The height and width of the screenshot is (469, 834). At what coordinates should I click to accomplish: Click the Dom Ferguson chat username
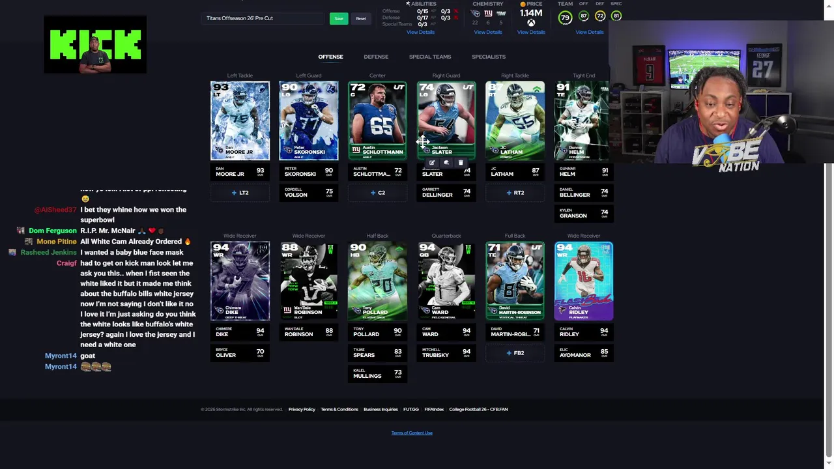(x=53, y=231)
